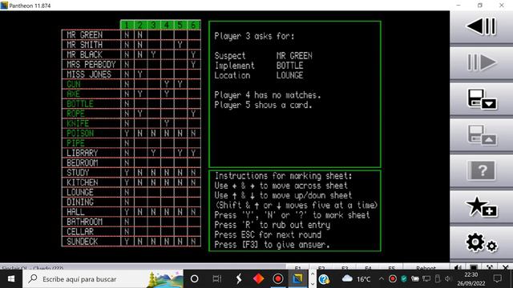Click the green GUN row label

point(74,84)
